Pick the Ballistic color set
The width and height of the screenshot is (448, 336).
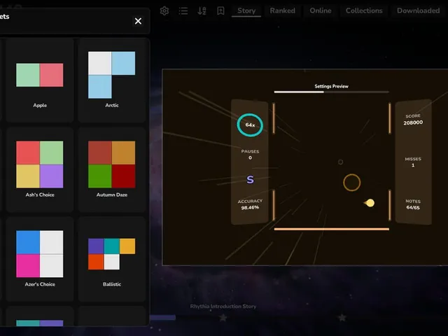[x=112, y=259]
